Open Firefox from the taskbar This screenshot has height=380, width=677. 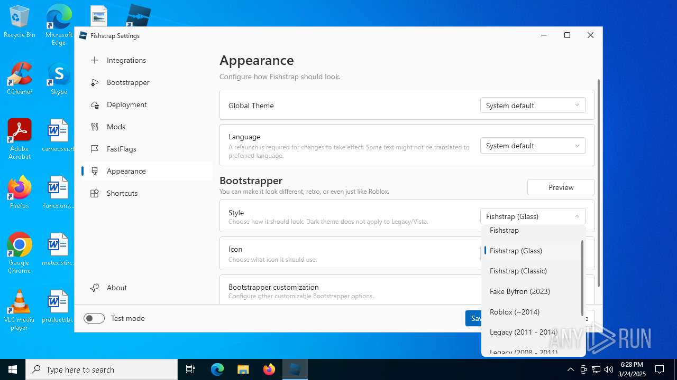point(269,369)
